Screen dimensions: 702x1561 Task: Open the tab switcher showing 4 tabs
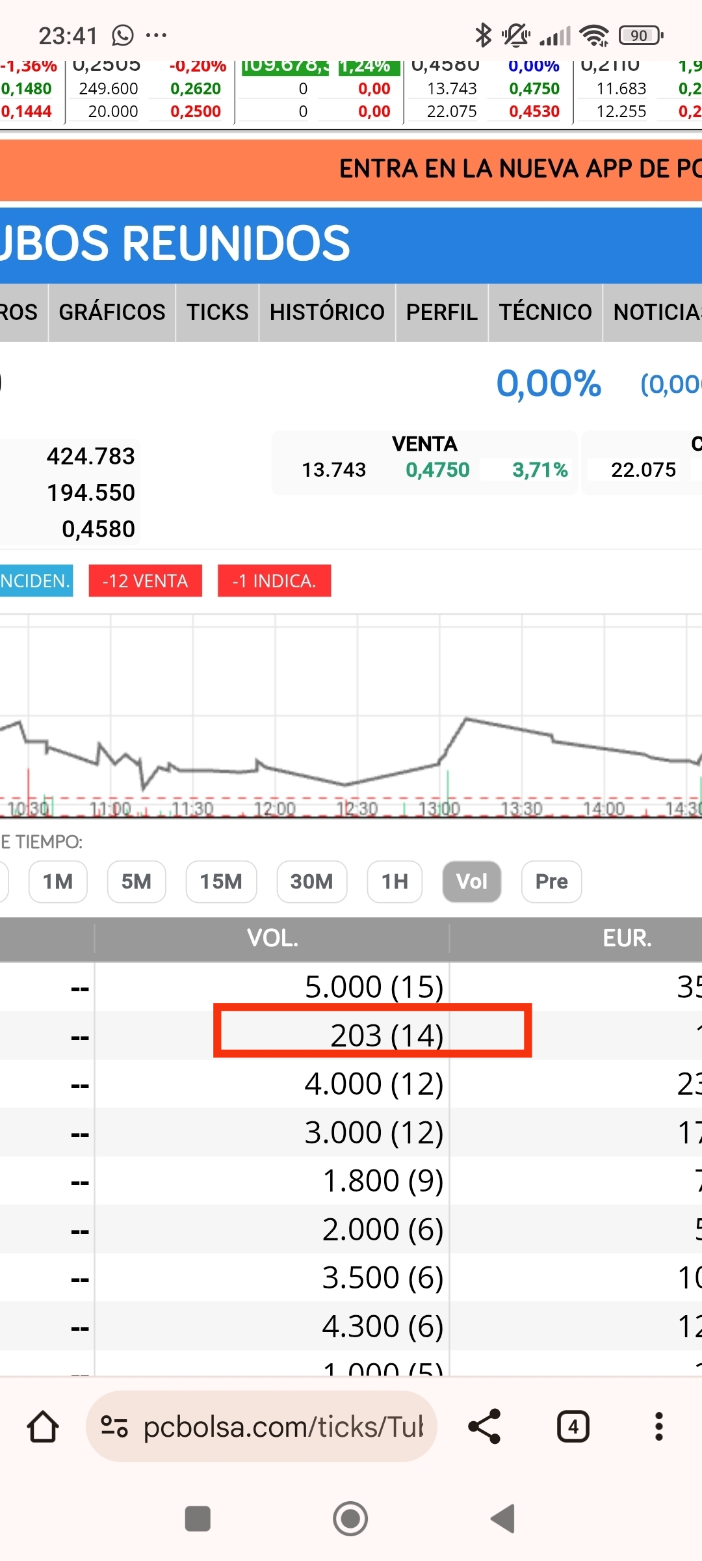[x=573, y=1427]
